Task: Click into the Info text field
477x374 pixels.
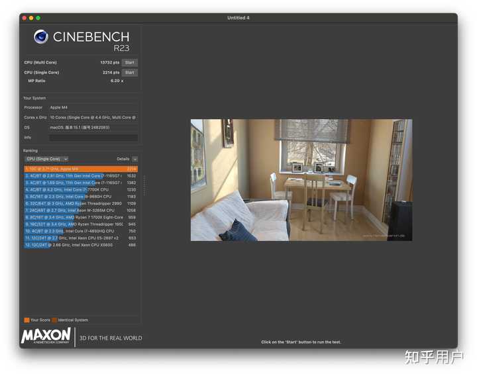Action: click(x=93, y=138)
